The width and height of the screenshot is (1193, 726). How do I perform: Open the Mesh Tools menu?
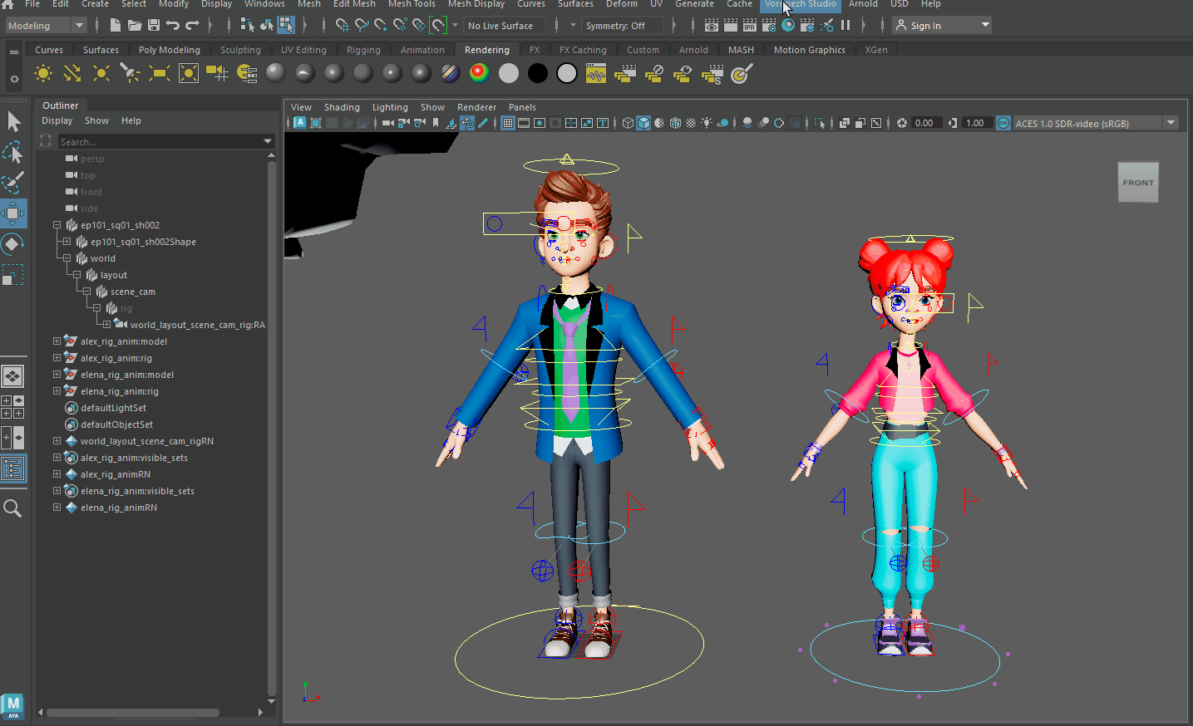(x=412, y=4)
